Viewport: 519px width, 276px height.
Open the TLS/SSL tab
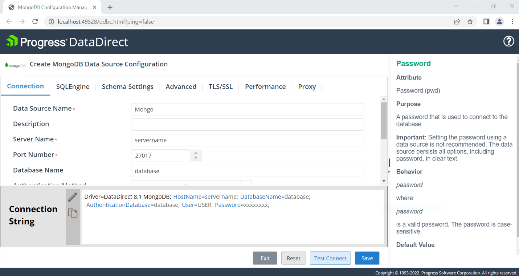220,87
